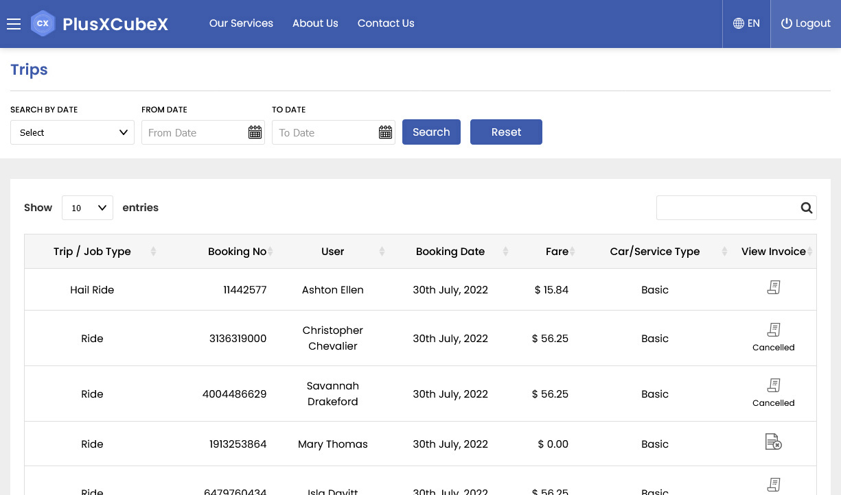Open Mary Thomas's trip invoice icon
The image size is (841, 495).
click(x=774, y=442)
